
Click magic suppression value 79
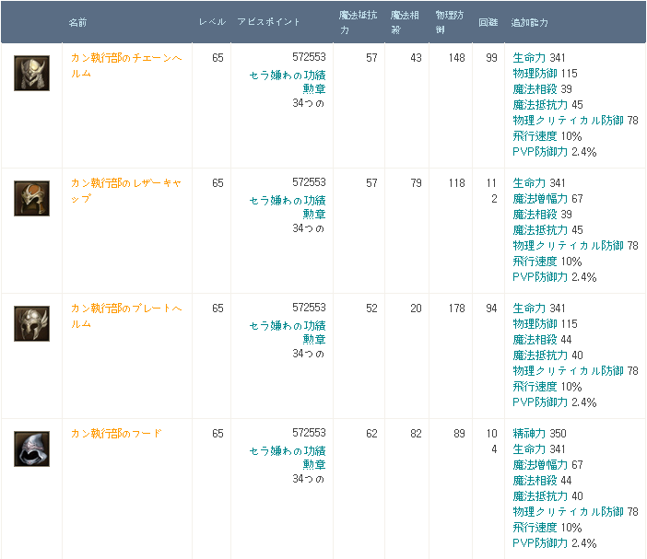[416, 183]
